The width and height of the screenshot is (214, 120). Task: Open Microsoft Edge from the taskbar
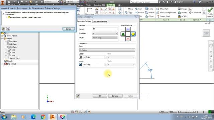click(x=33, y=117)
